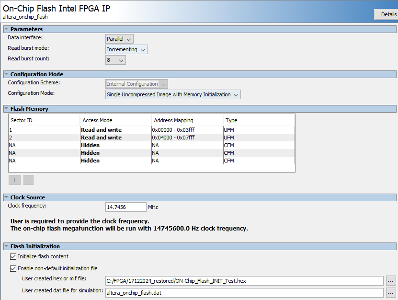Screen dimensions: 398x300
Task: Open the Data interface dropdown
Action: click(119, 39)
